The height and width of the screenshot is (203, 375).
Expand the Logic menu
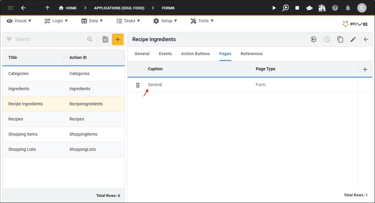[x=56, y=21]
